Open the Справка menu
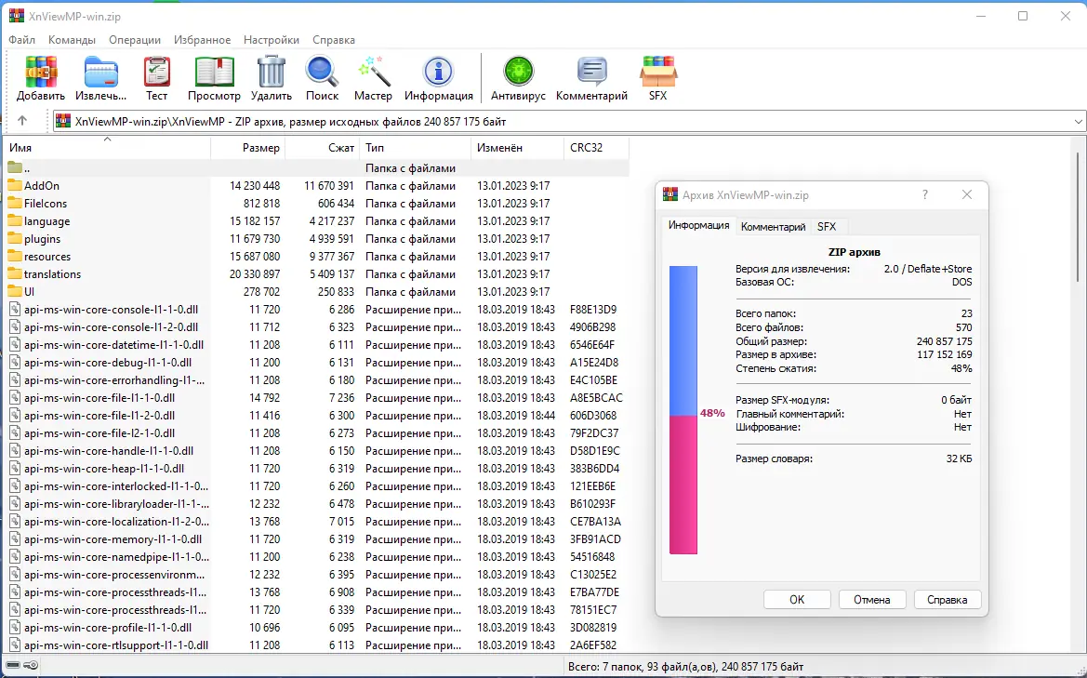Image resolution: width=1087 pixels, height=678 pixels. click(334, 39)
